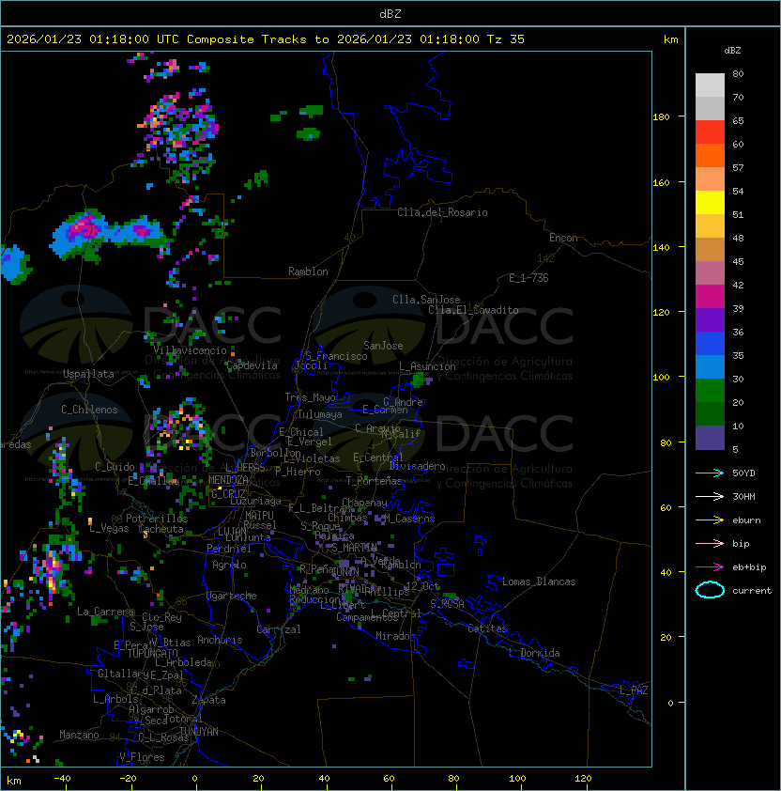The width and height of the screenshot is (781, 791).
Task: Select the bright yellow 54 dBZ swatch
Action: coord(710,202)
